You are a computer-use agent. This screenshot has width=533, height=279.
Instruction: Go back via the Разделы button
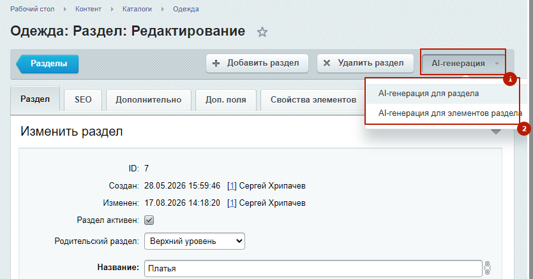click(48, 64)
